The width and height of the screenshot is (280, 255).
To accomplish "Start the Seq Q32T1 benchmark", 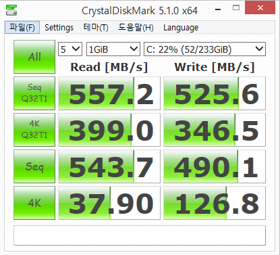I will 34,93.
